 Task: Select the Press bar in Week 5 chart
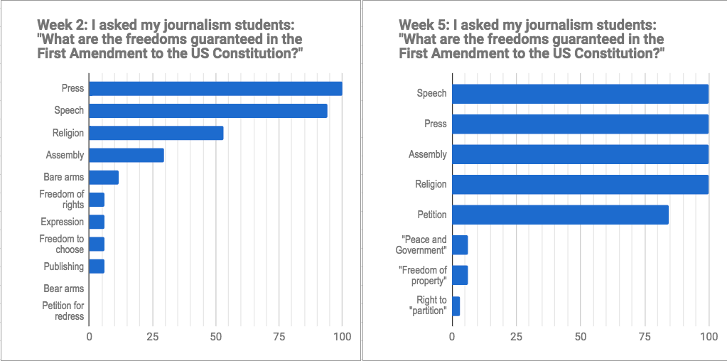(580, 124)
